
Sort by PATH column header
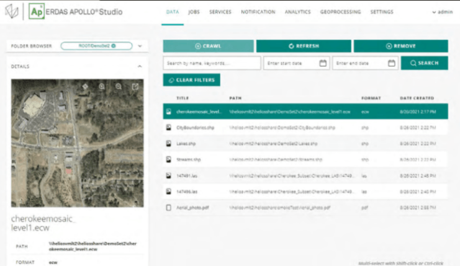click(x=235, y=98)
